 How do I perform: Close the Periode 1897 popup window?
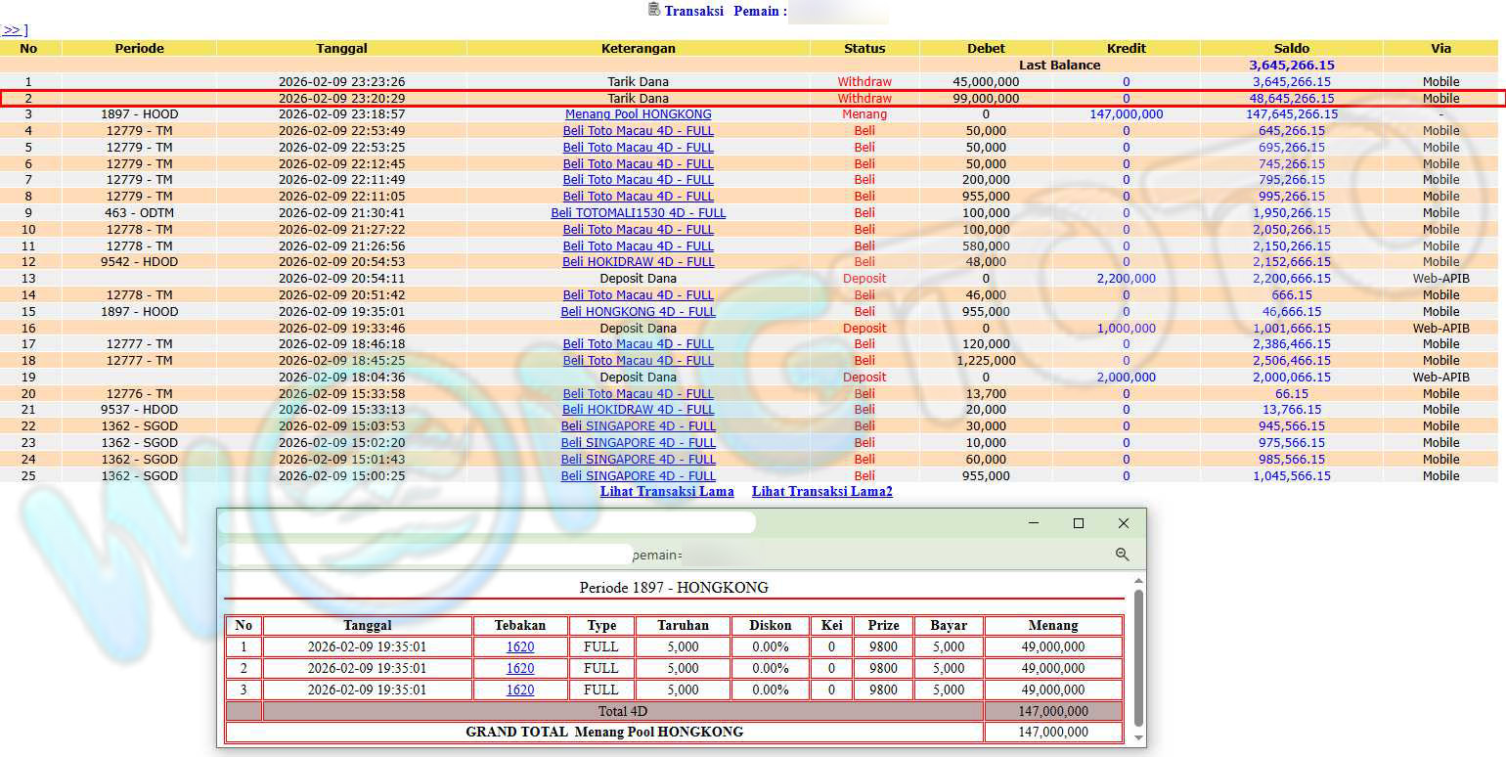[1124, 523]
